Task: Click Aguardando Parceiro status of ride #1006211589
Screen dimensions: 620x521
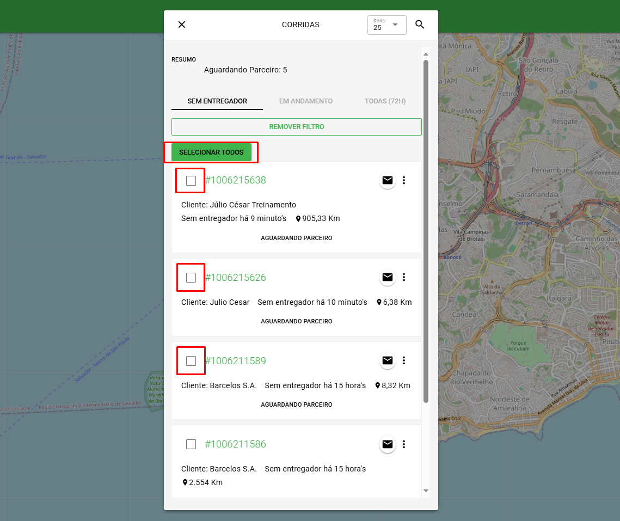Action: (x=297, y=404)
